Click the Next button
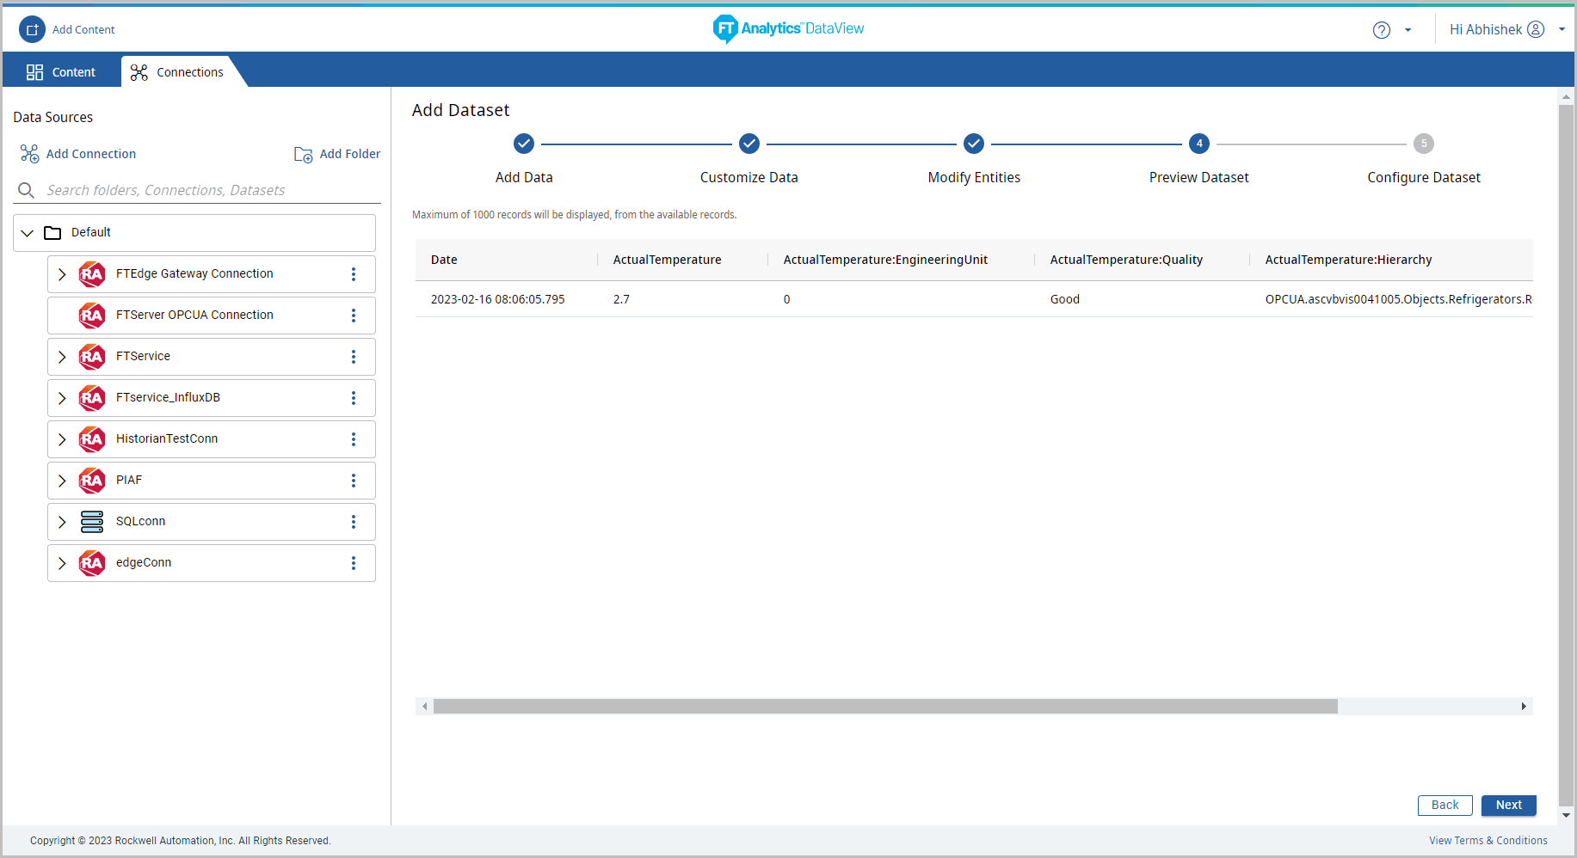Viewport: 1577px width, 858px height. pos(1508,806)
